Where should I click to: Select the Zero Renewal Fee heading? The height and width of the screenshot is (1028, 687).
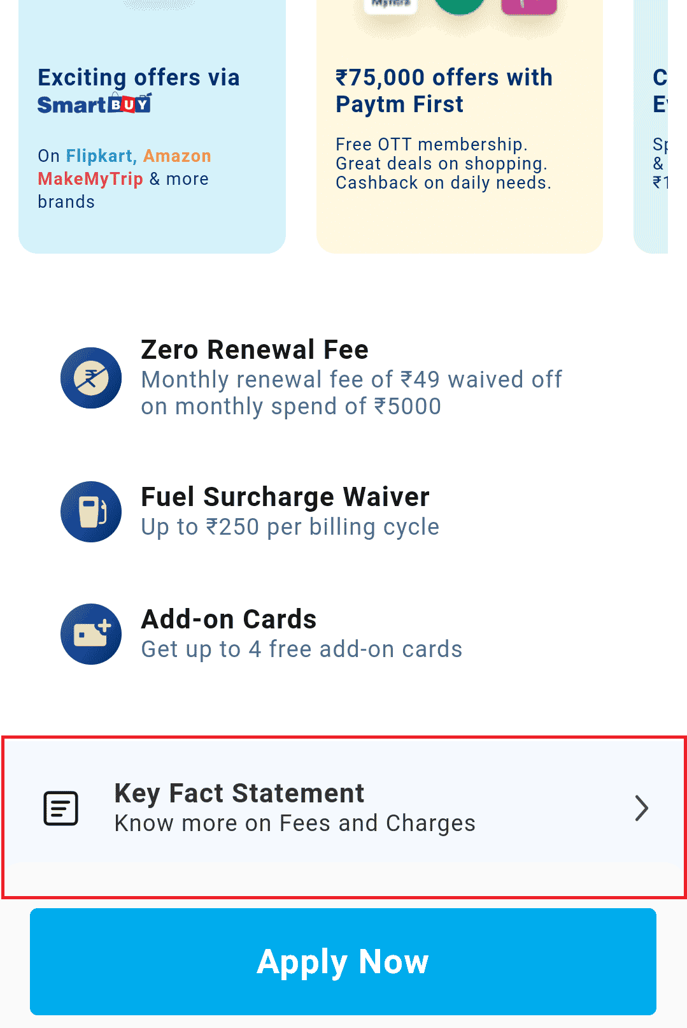pos(255,350)
